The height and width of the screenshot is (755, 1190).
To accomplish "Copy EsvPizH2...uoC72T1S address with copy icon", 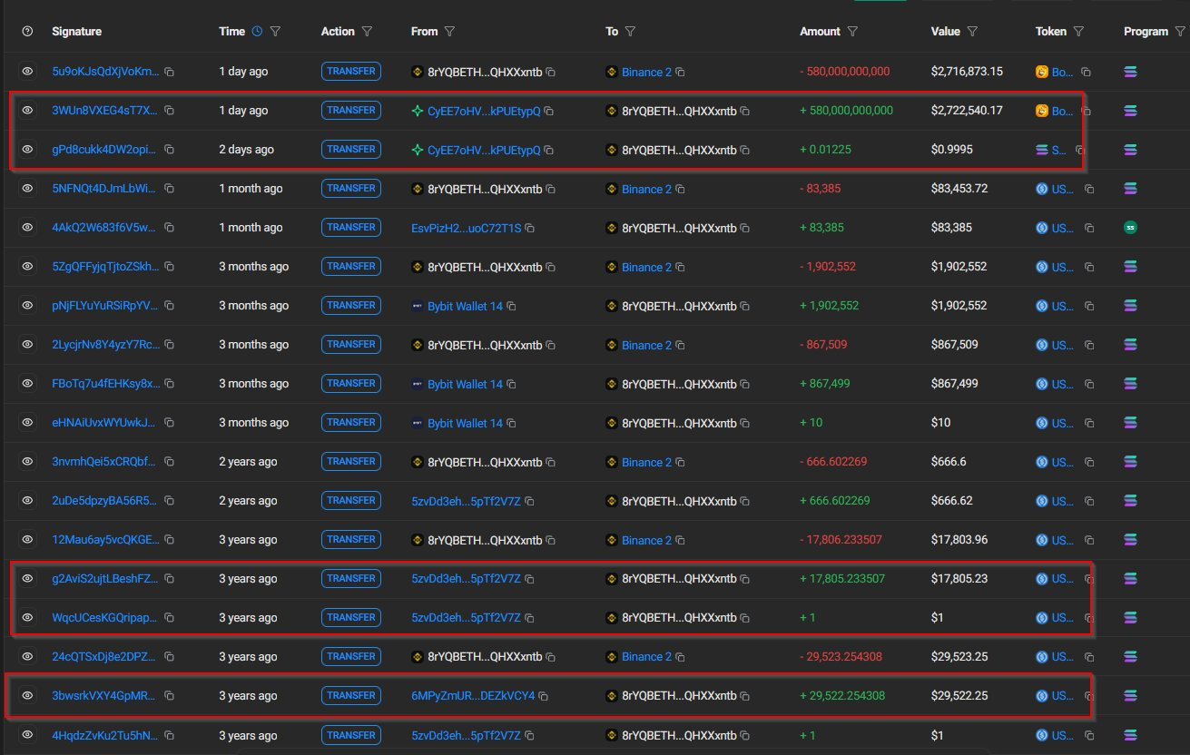I will click(530, 228).
